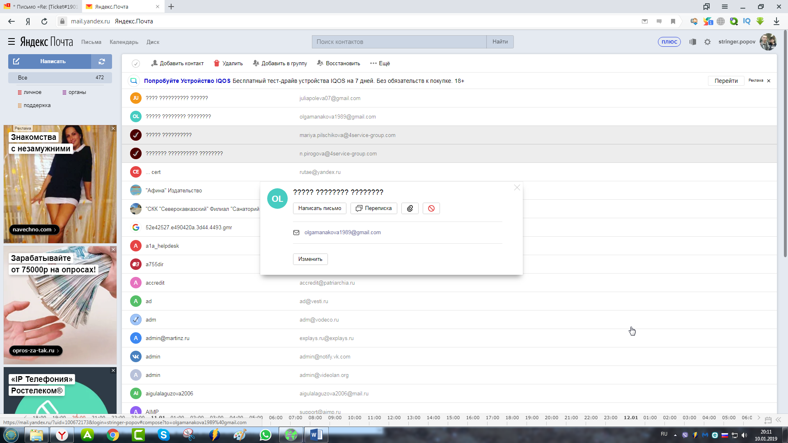Toggle the select-all contacts checkbox
This screenshot has height=443, width=788.
136,64
